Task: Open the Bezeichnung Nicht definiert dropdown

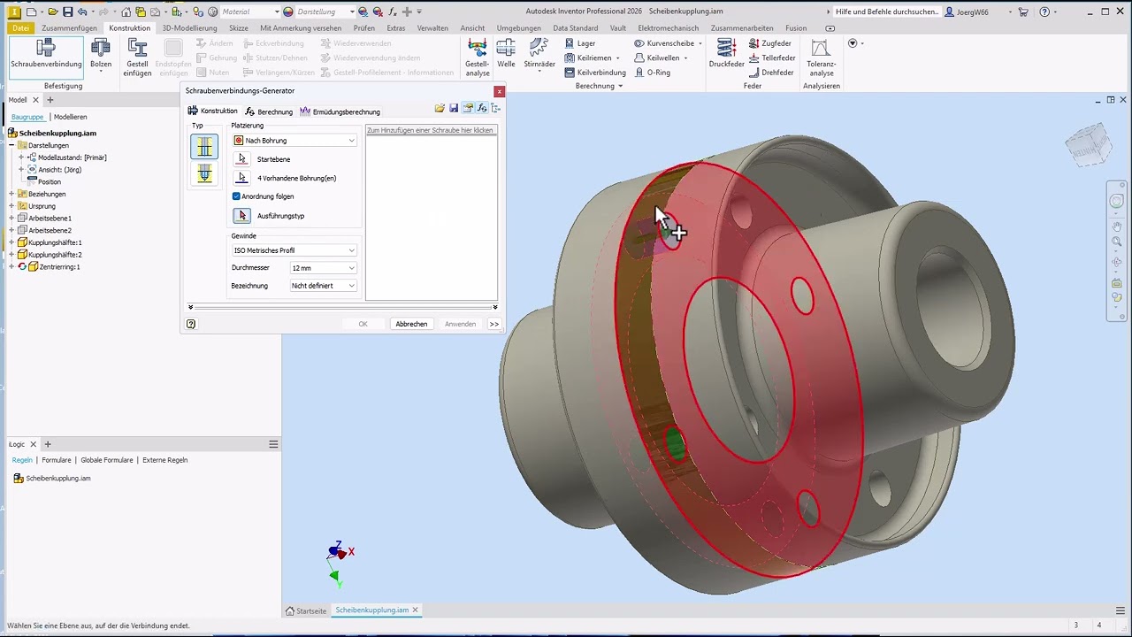Action: (x=324, y=286)
